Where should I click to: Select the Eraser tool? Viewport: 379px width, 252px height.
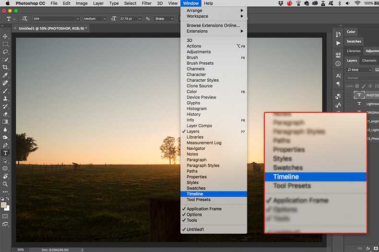[x=5, y=114]
